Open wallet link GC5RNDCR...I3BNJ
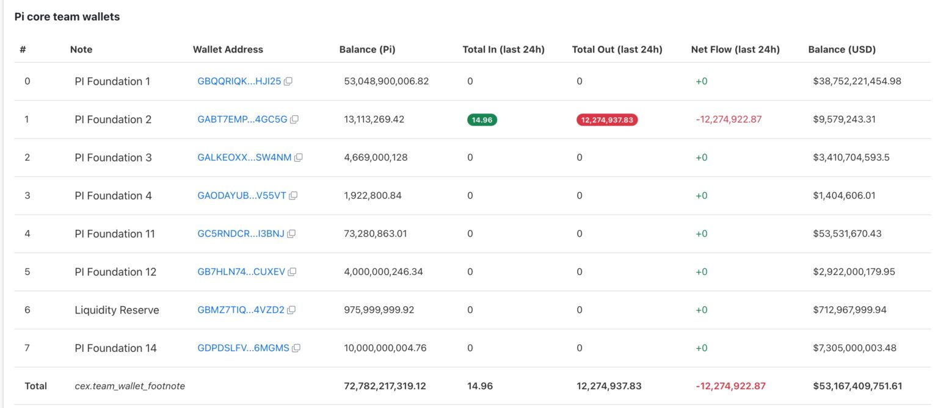The width and height of the screenshot is (938, 408). click(241, 234)
